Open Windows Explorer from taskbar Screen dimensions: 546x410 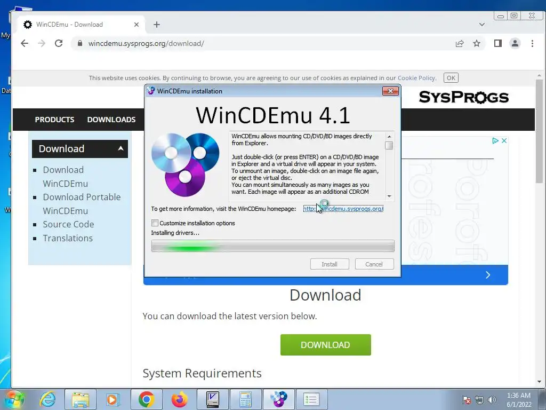point(81,399)
